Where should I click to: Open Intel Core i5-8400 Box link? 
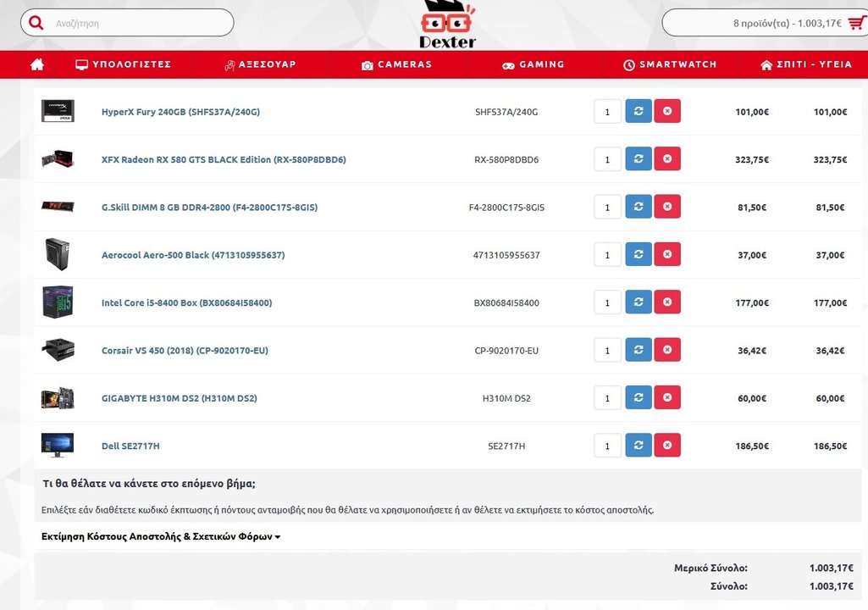[186, 302]
